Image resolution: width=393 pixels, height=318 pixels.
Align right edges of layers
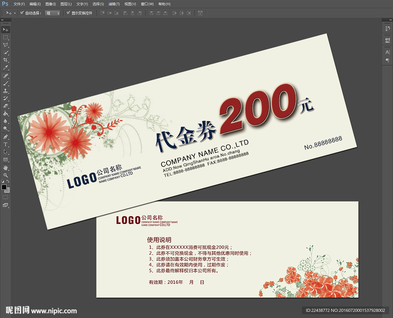140,13
